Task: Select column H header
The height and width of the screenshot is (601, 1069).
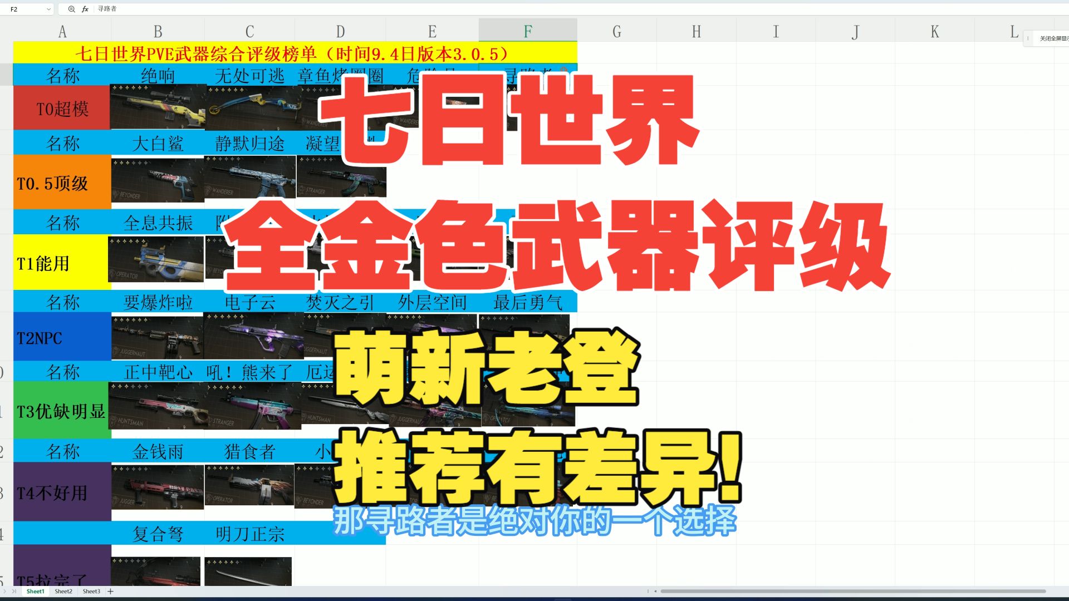Action: (x=697, y=32)
